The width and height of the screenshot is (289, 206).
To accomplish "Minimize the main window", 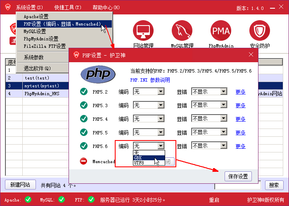I will click(x=272, y=8).
